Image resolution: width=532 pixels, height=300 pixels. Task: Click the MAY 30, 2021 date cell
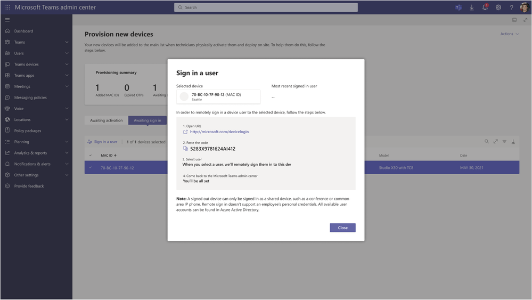pos(472,168)
